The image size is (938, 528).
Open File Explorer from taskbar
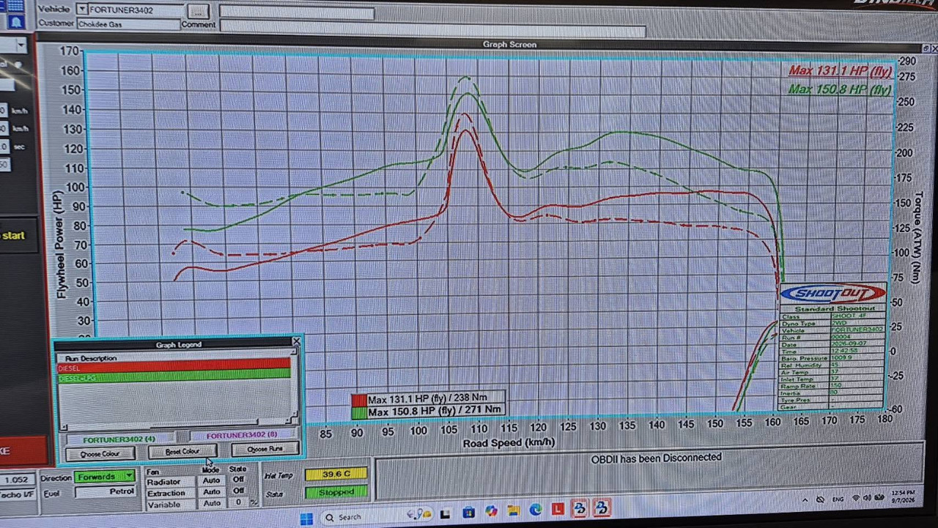[514, 510]
